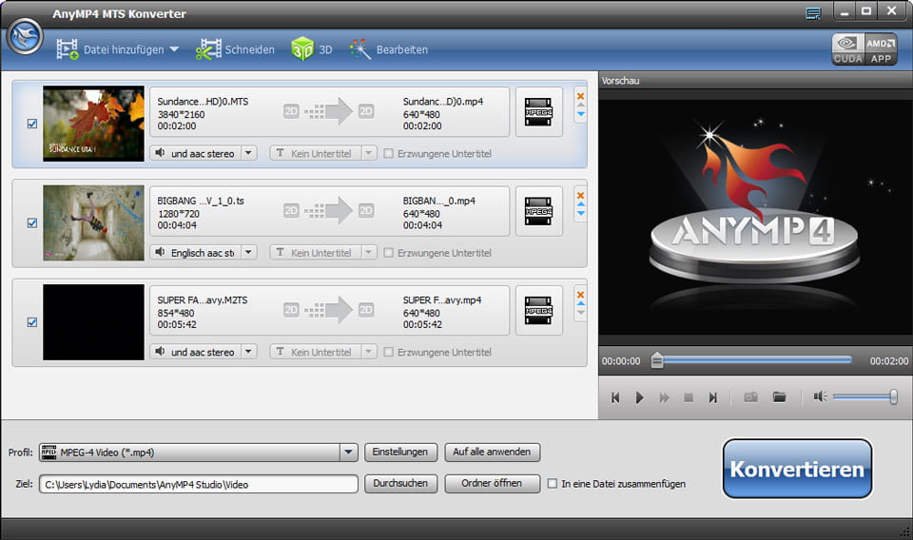Screen dimensions: 913x540
Task: Open the 3D settings tool
Action: pos(312,49)
